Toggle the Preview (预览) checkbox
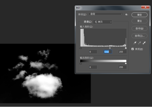 [x=132, y=49]
